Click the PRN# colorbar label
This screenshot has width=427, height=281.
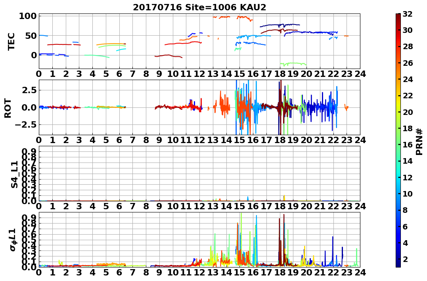point(419,142)
